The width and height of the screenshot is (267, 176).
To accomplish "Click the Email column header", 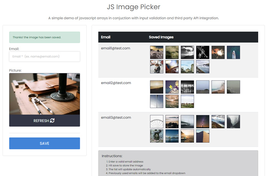I will pyautogui.click(x=106, y=37).
